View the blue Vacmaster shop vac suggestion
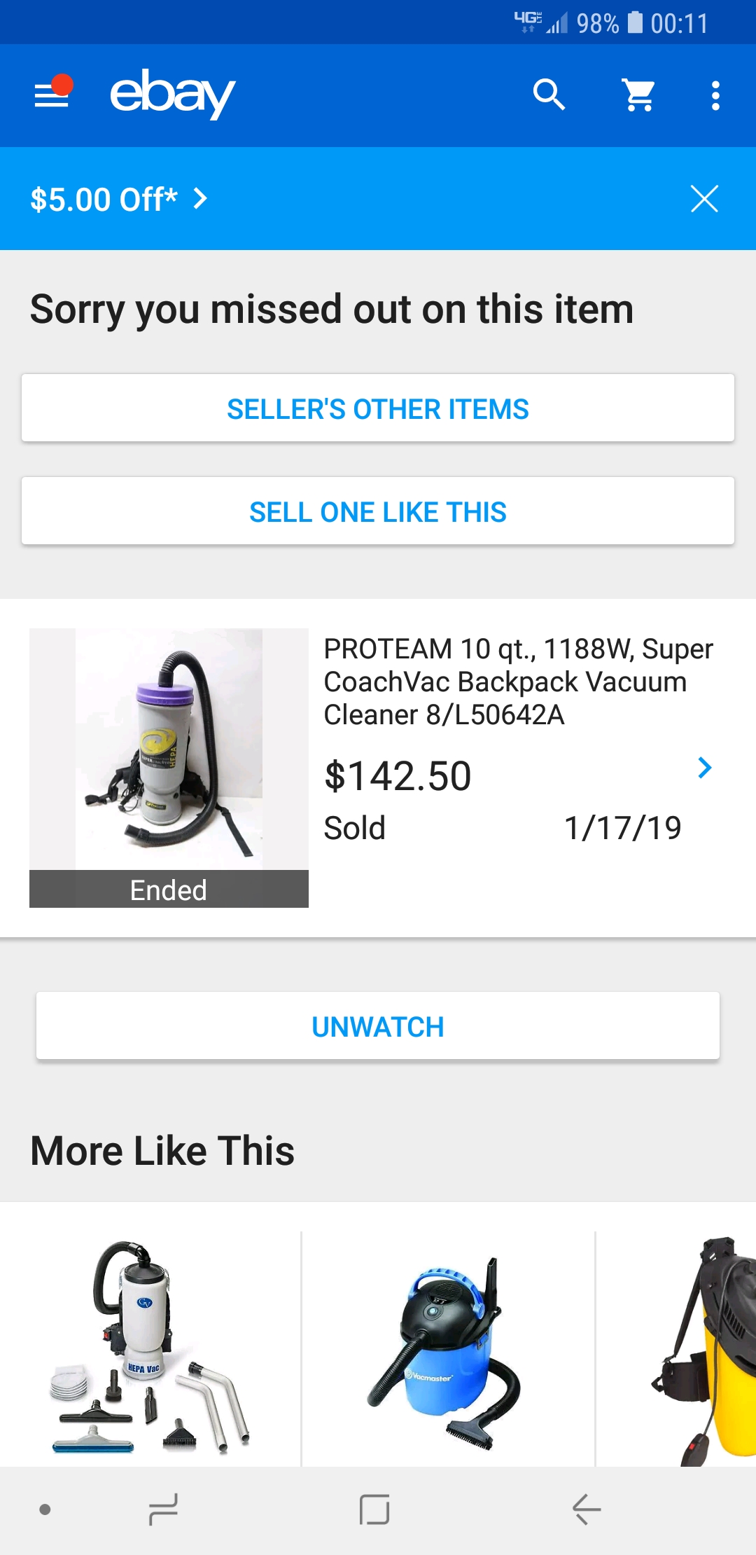The width and height of the screenshot is (756, 1555). [448, 1348]
